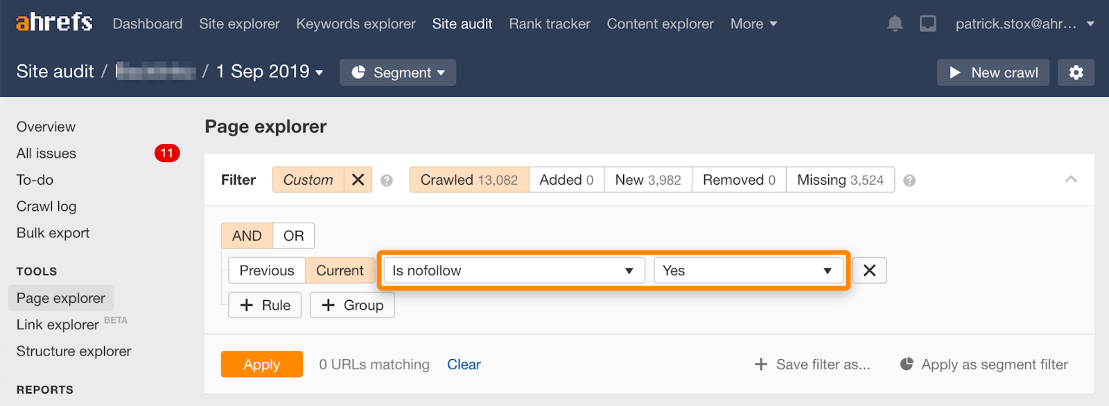Viewport: 1109px width, 406px height.
Task: Toggle the AND condition operator
Action: (x=246, y=235)
